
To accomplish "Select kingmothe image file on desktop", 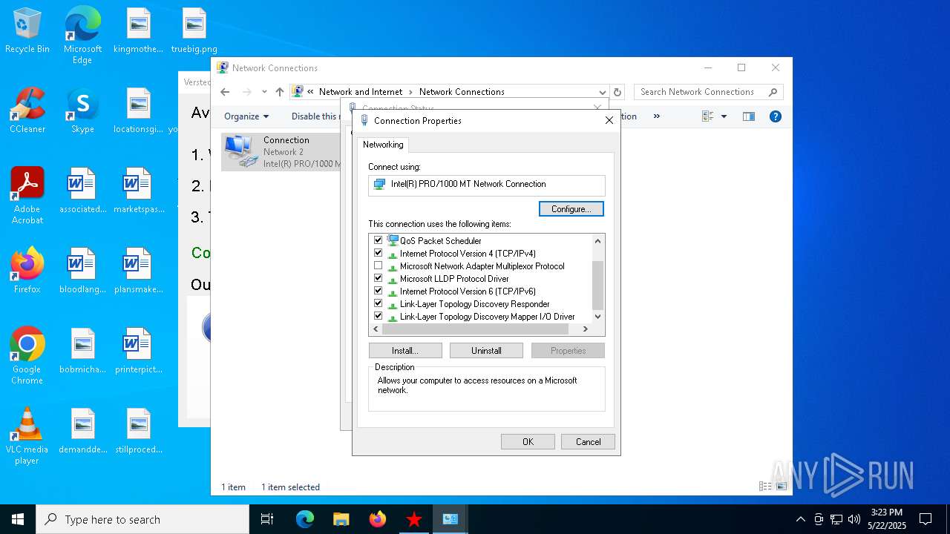I will coord(138,31).
